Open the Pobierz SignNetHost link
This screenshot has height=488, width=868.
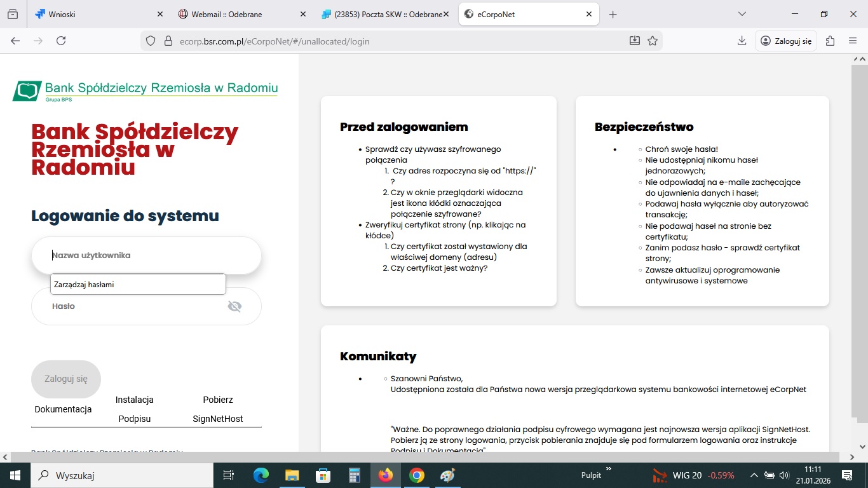[218, 409]
